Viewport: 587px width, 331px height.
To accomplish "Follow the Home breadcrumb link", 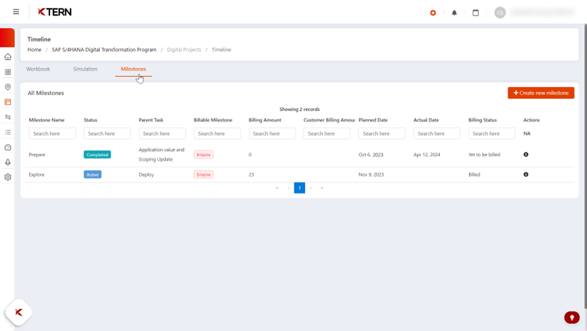I will tap(35, 50).
